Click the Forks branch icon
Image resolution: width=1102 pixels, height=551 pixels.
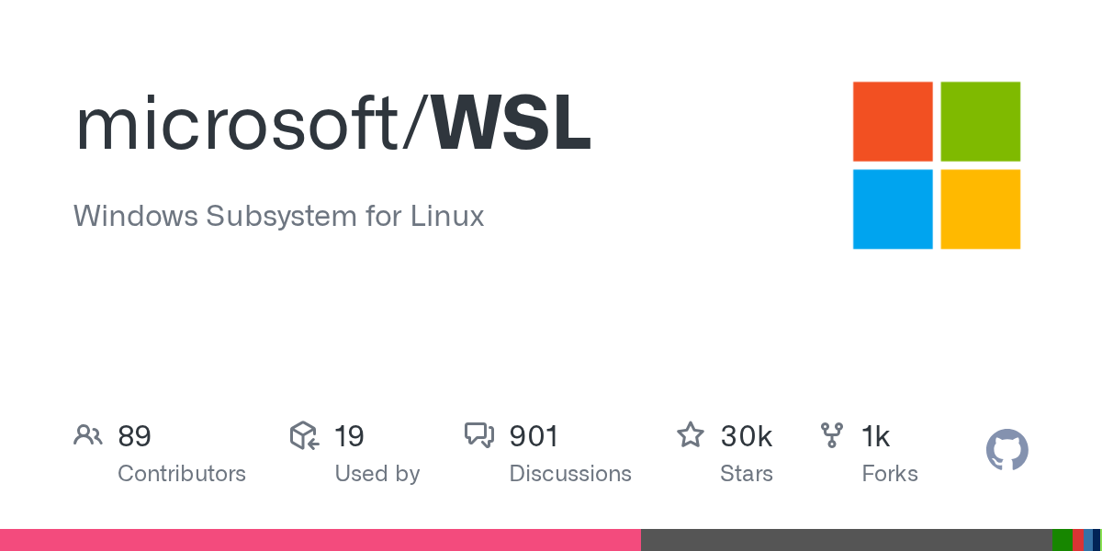tap(832, 435)
